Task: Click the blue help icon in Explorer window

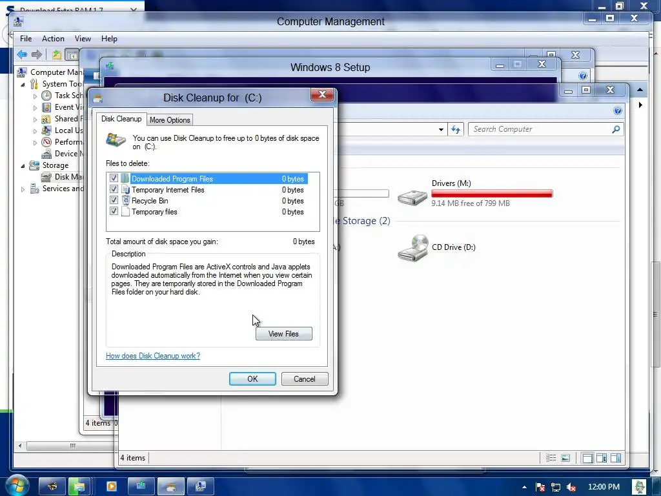Action: [x=618, y=110]
